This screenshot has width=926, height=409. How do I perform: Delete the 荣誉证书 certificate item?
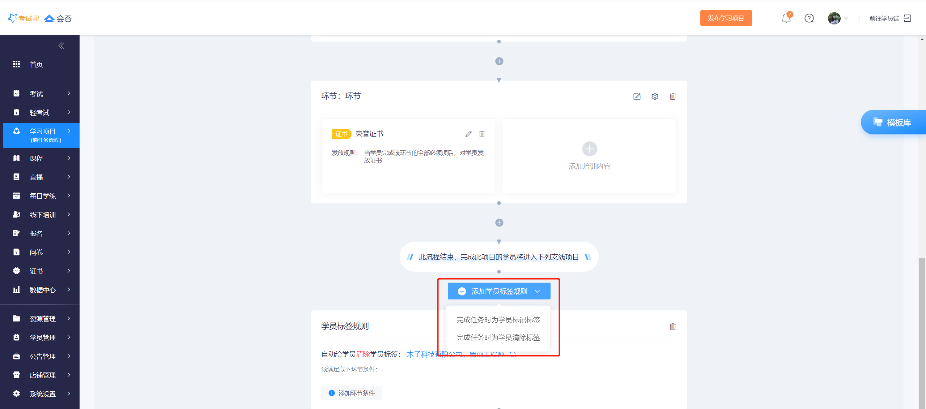(x=482, y=134)
